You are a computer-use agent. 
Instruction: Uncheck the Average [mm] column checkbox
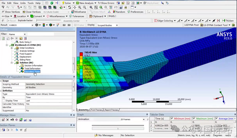(216, 119)
